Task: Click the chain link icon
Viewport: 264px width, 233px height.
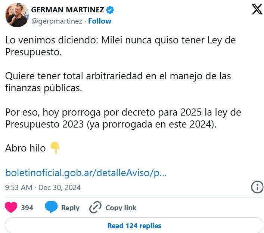Action: coord(95,208)
